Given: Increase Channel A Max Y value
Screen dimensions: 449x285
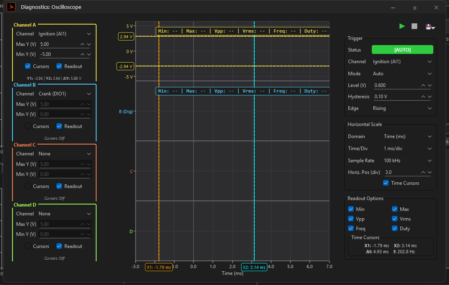Looking at the screenshot, I should [x=82, y=44].
